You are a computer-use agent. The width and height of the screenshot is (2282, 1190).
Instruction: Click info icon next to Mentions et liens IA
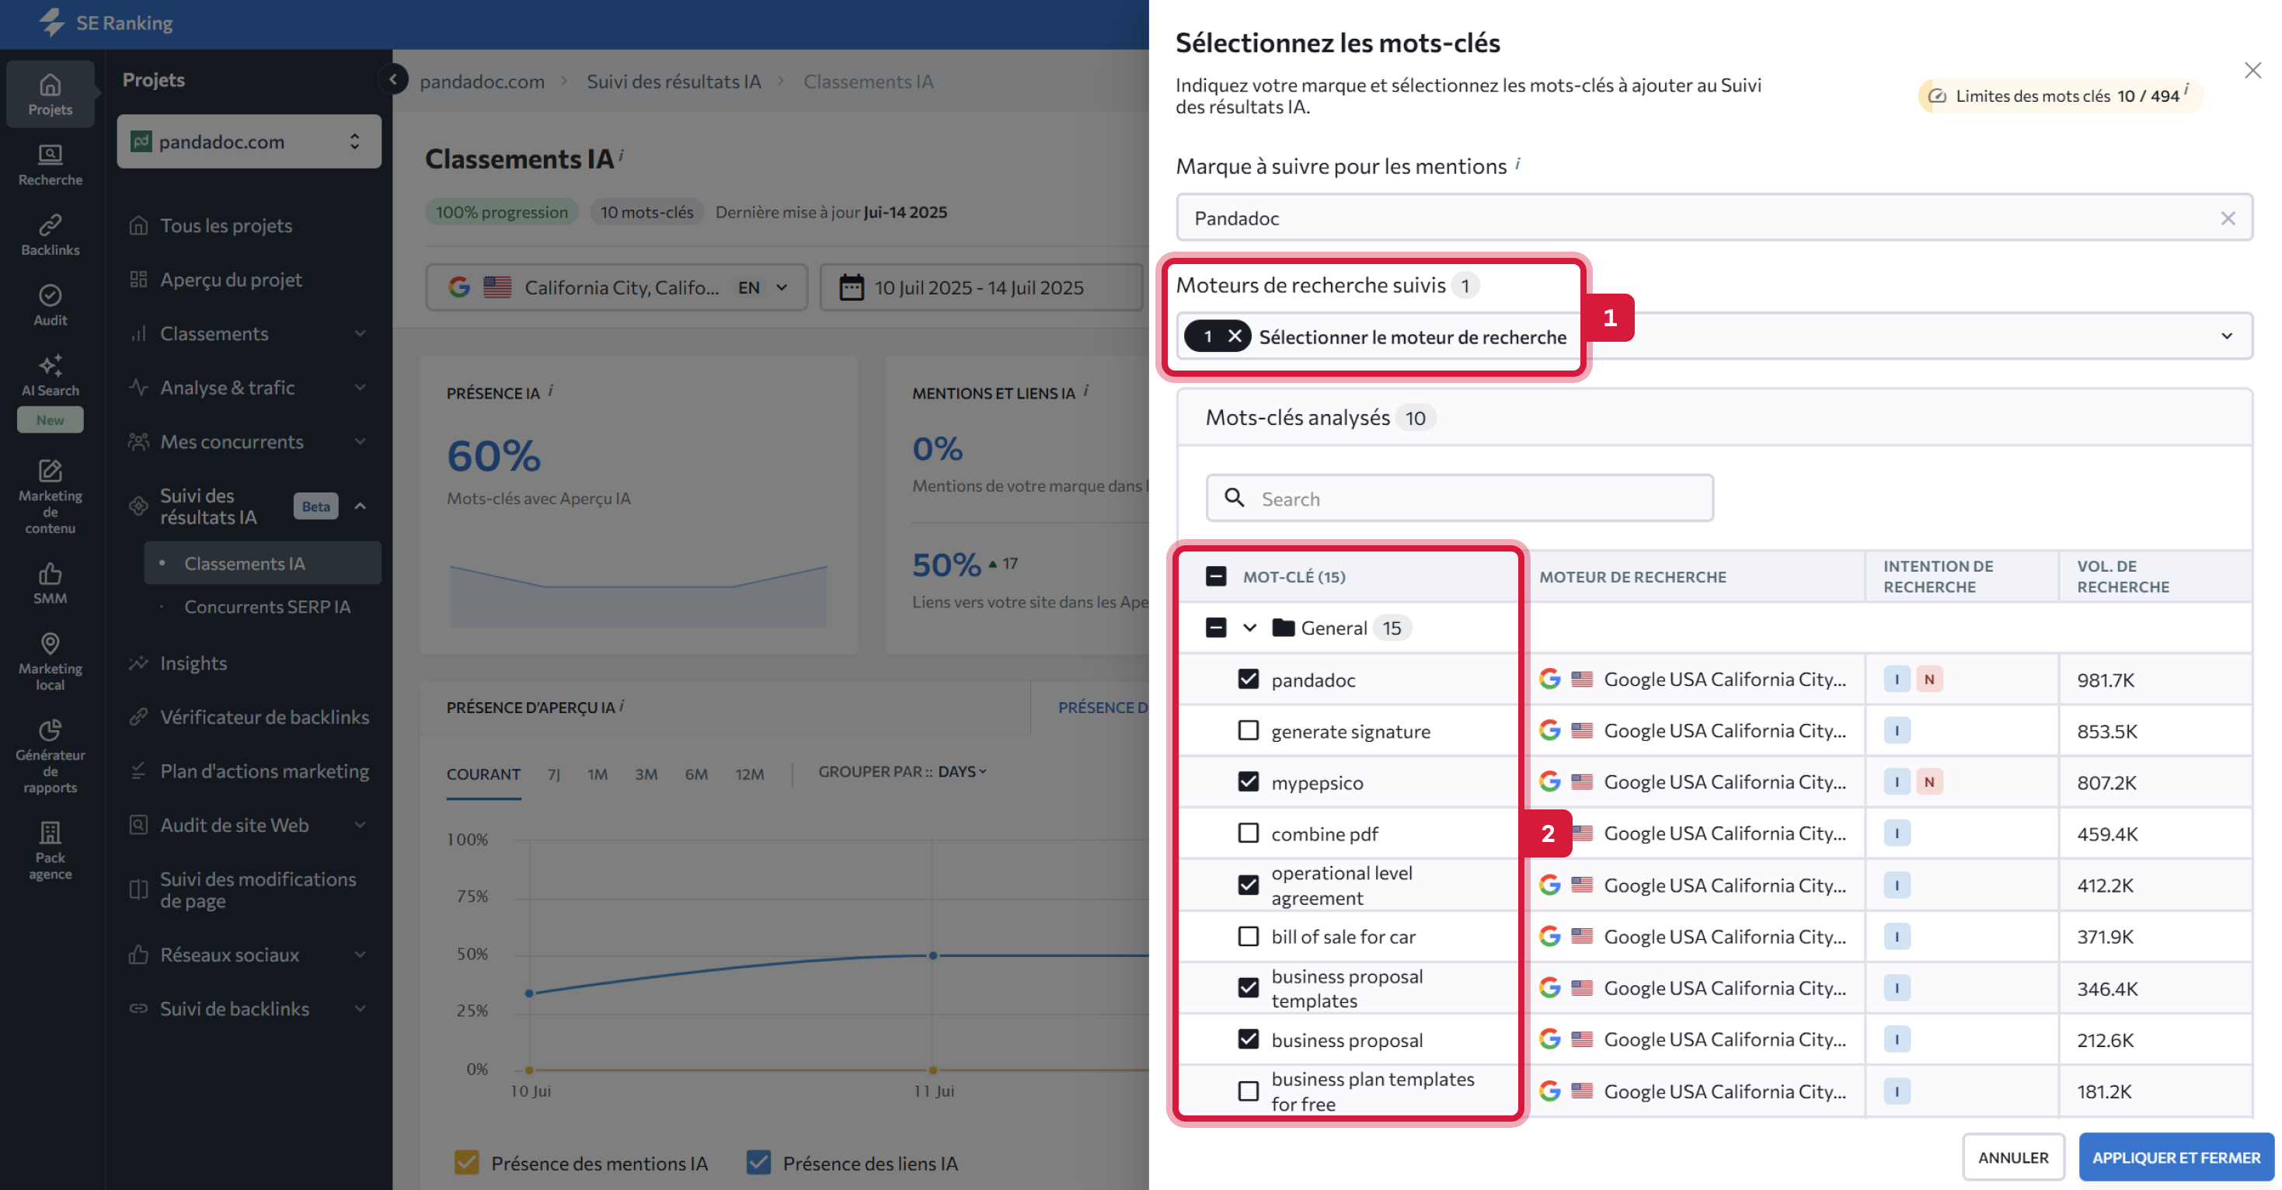(x=1086, y=390)
